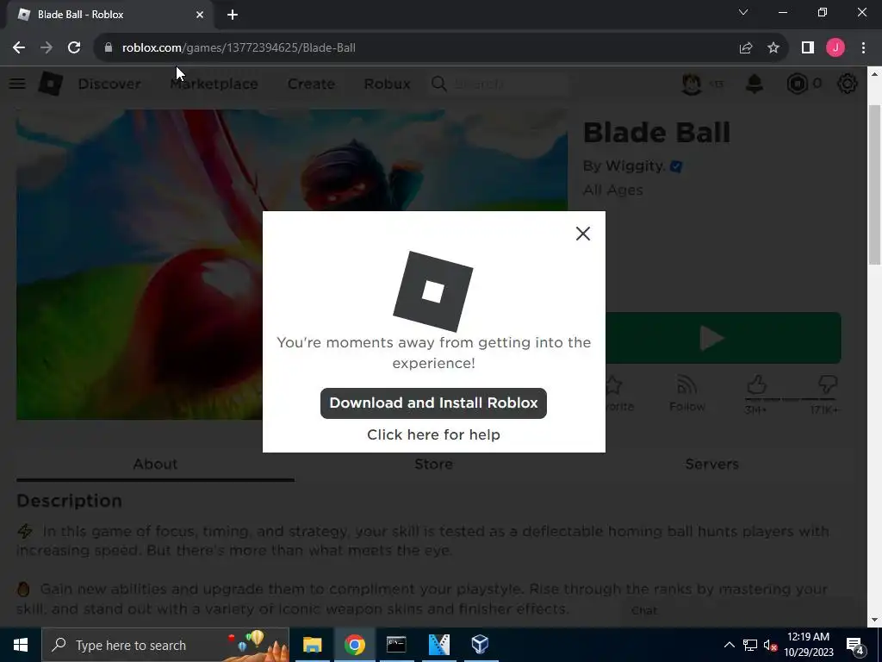Viewport: 882px width, 662px height.
Task: Open the Chat panel
Action: tap(644, 611)
